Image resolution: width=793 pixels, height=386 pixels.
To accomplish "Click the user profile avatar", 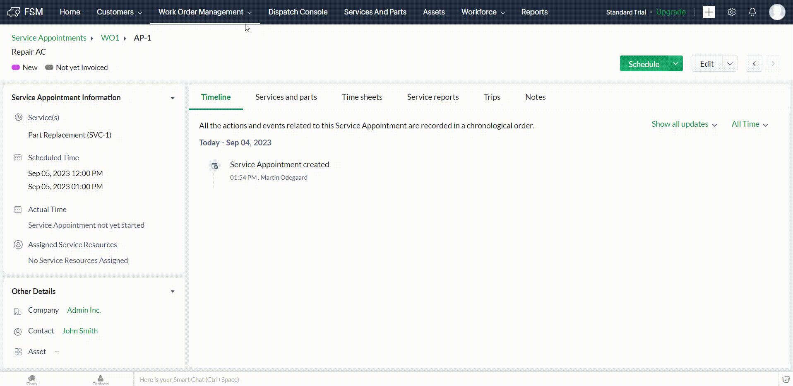I will [776, 12].
